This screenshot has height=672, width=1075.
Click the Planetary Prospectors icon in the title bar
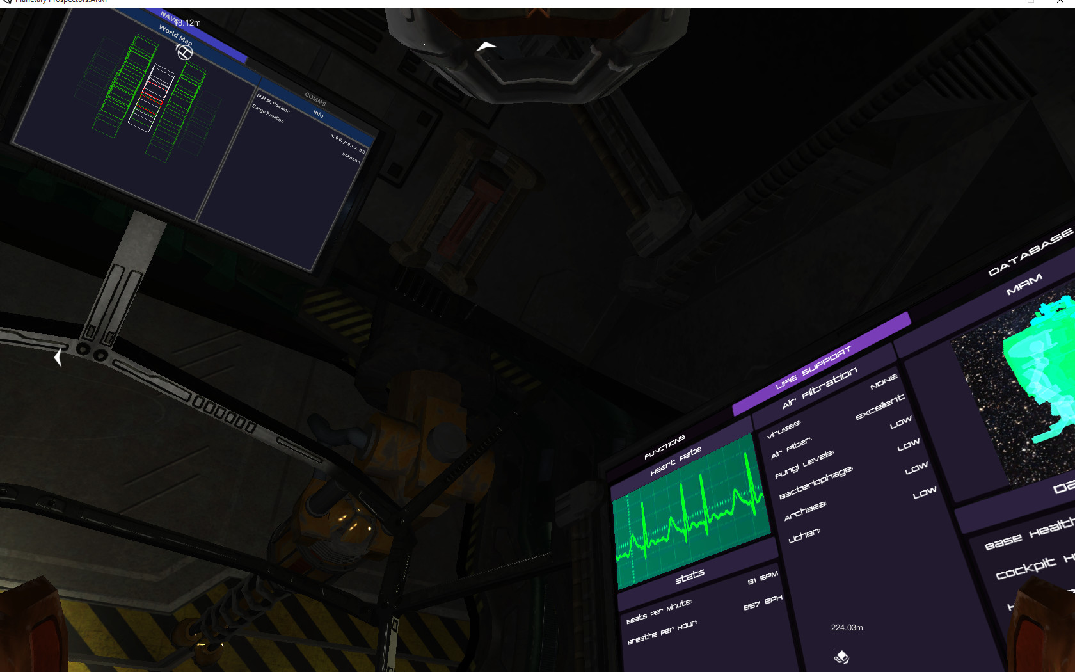pos(6,3)
